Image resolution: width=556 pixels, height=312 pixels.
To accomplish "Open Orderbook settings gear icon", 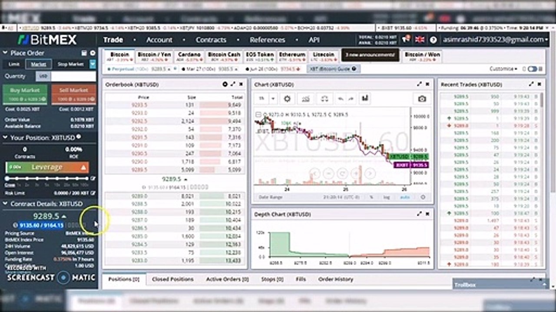I will tap(225, 84).
